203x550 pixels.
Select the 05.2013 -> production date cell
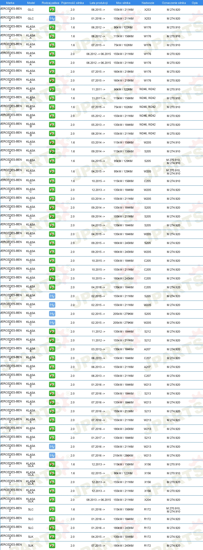click(x=98, y=125)
